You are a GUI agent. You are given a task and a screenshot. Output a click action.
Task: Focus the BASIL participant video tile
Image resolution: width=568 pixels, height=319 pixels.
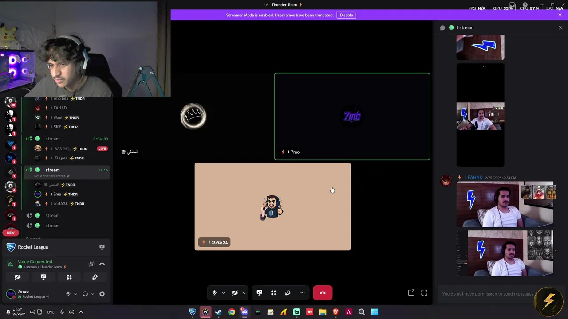coord(272,206)
